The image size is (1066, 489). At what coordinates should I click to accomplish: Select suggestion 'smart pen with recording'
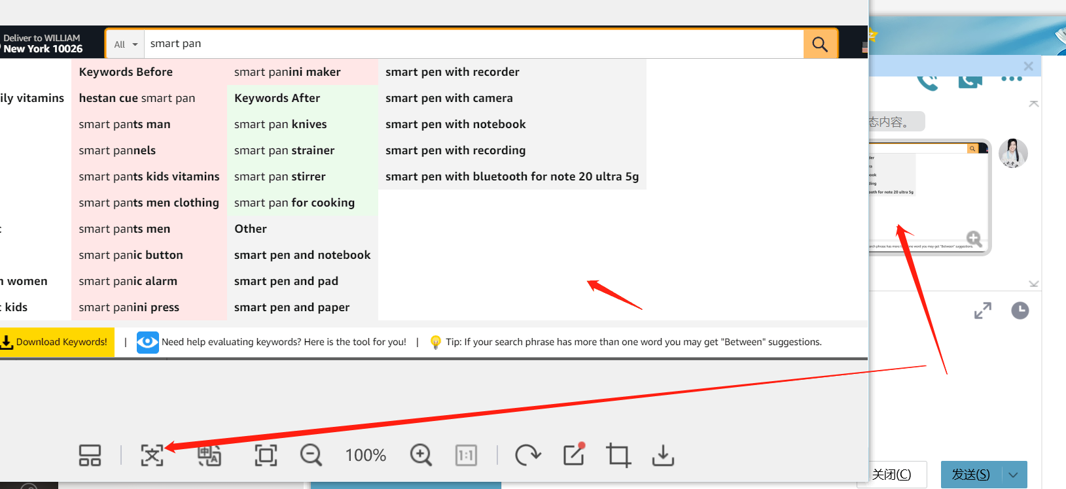[x=455, y=150]
